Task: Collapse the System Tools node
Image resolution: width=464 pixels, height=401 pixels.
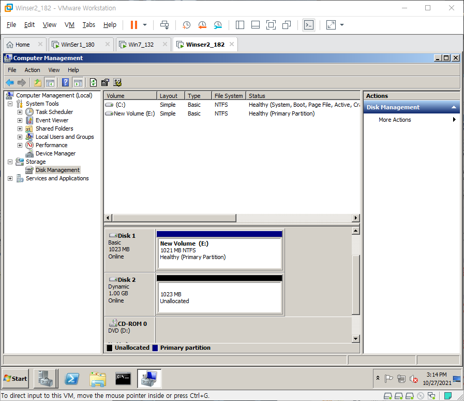Action: click(10, 104)
